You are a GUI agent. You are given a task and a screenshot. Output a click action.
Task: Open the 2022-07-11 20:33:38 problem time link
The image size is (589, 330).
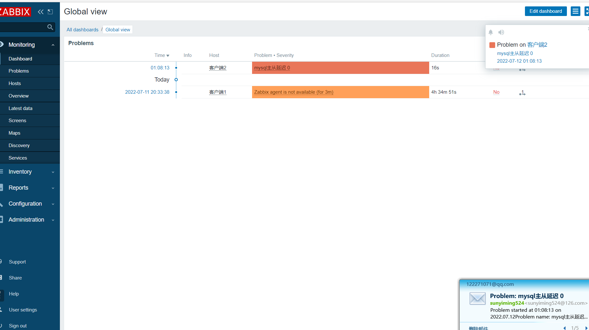pyautogui.click(x=147, y=92)
